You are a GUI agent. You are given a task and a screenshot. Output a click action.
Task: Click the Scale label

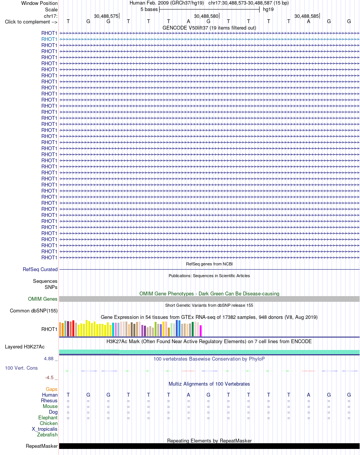pos(51,9)
